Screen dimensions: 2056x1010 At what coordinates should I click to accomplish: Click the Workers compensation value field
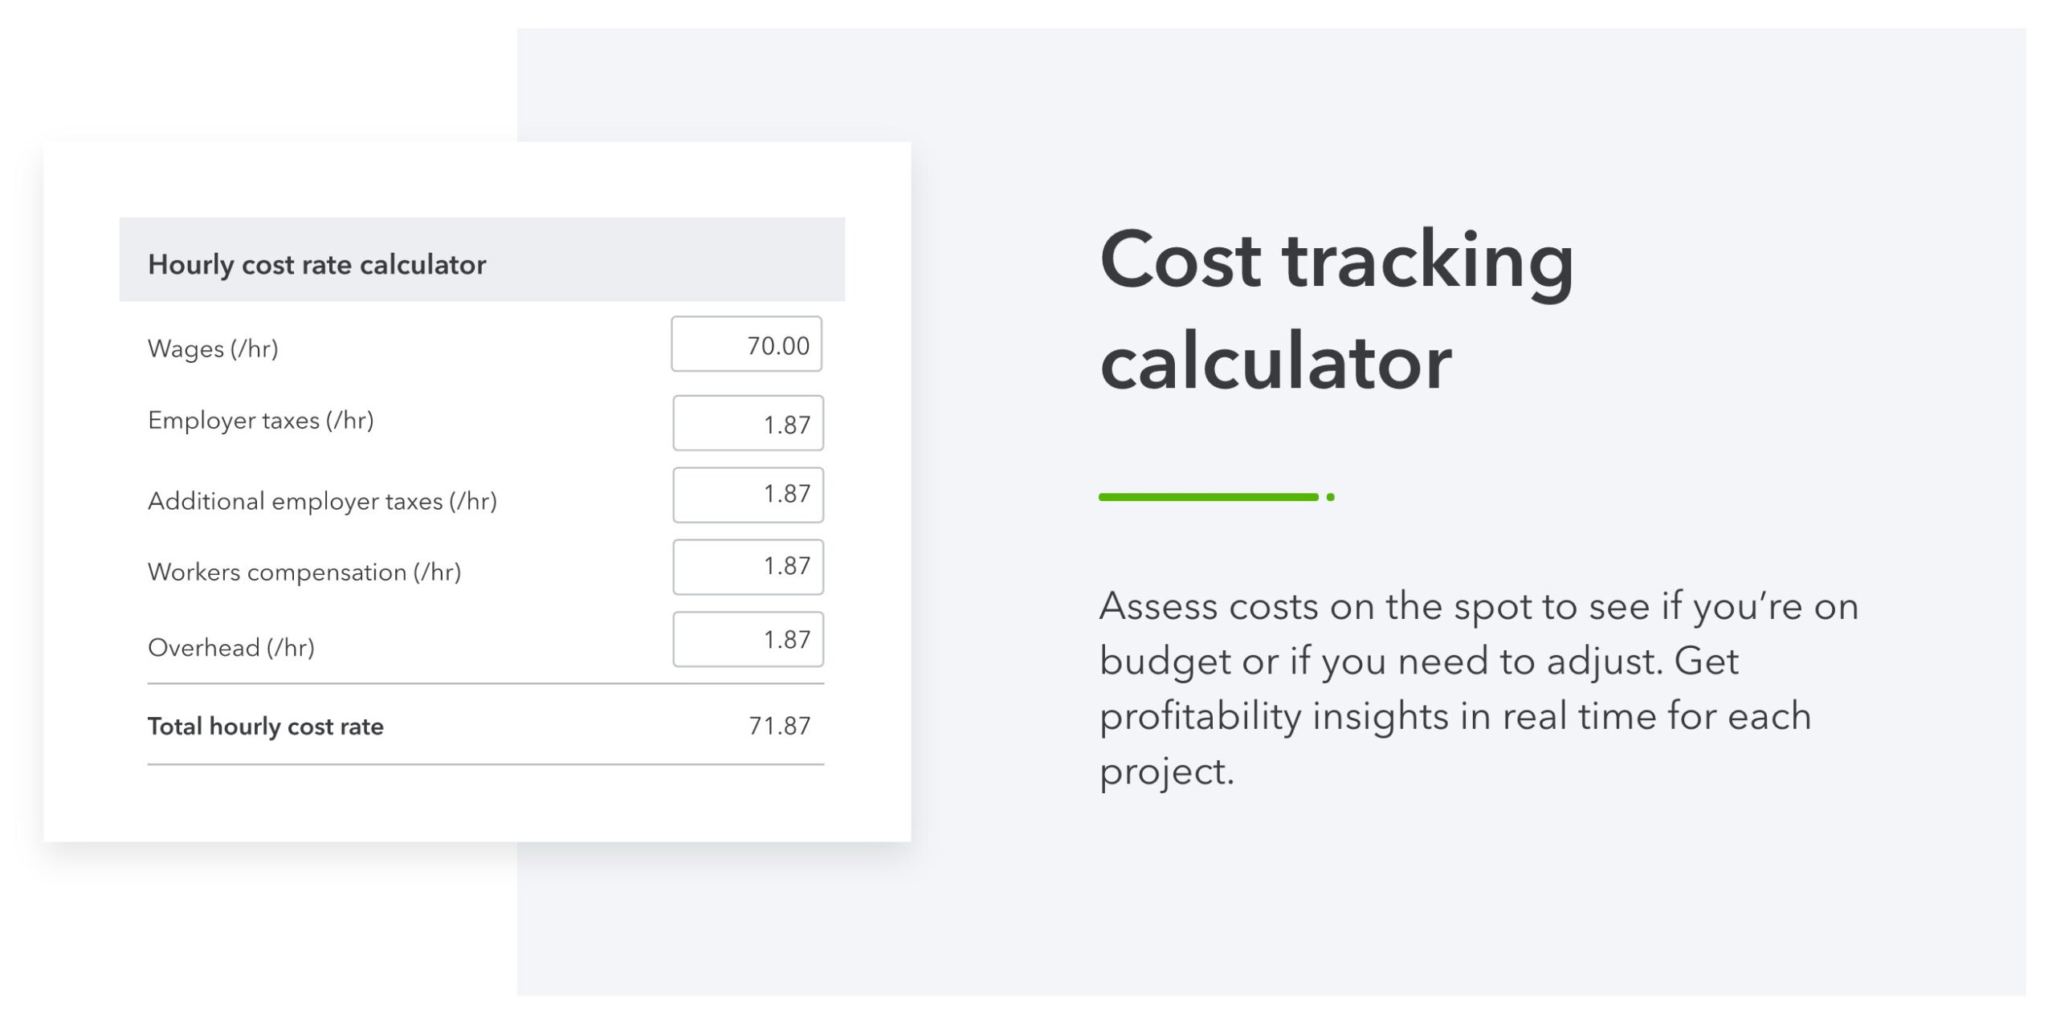pyautogui.click(x=748, y=567)
